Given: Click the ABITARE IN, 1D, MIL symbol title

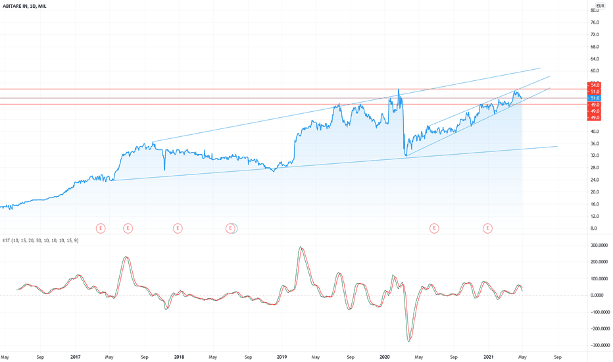Looking at the screenshot, I should pyautogui.click(x=24, y=7).
